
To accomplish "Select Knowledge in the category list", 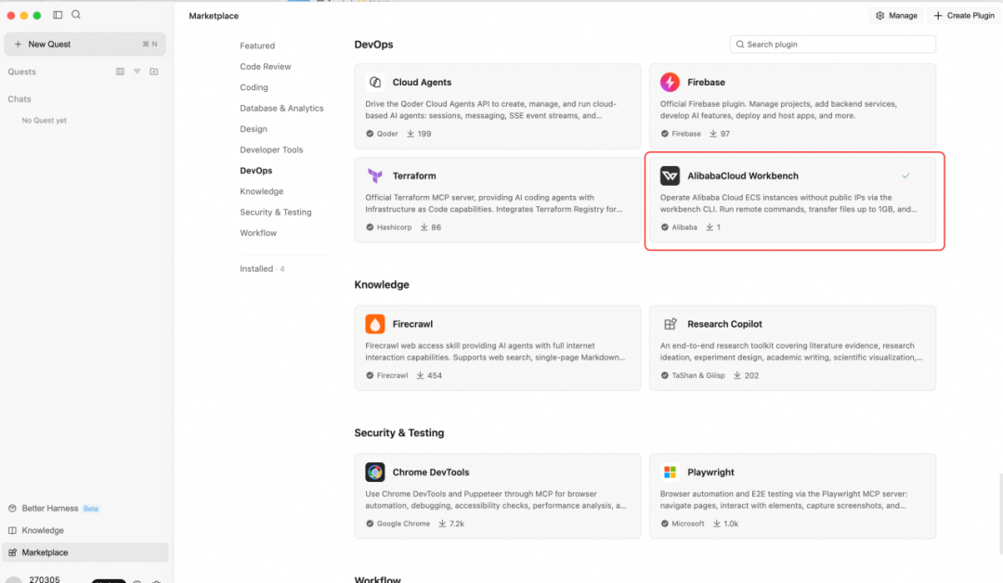I will tap(262, 191).
